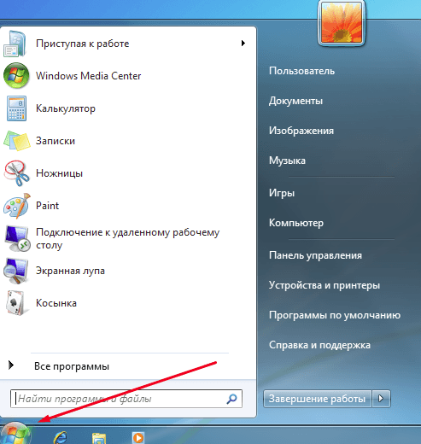421x444 pixels.
Task: Open the Getting Started icon (Приступая к работе)
Action: 15,44
